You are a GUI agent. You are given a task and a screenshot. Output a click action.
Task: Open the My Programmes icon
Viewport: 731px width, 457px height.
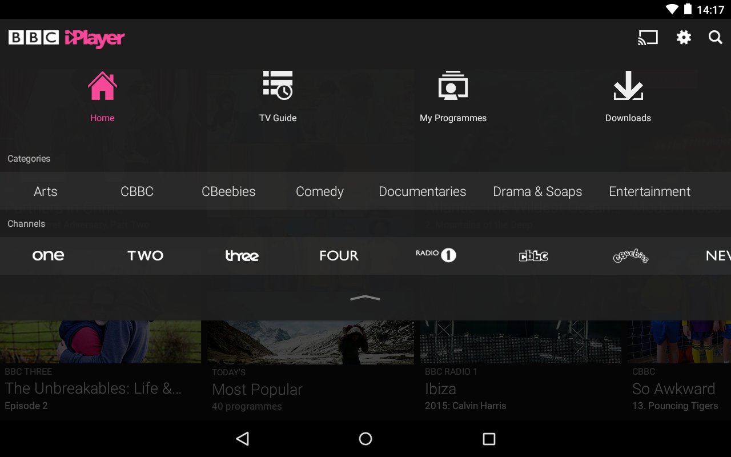click(x=453, y=85)
